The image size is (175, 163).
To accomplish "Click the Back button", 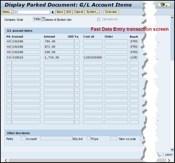I will [60, 12].
